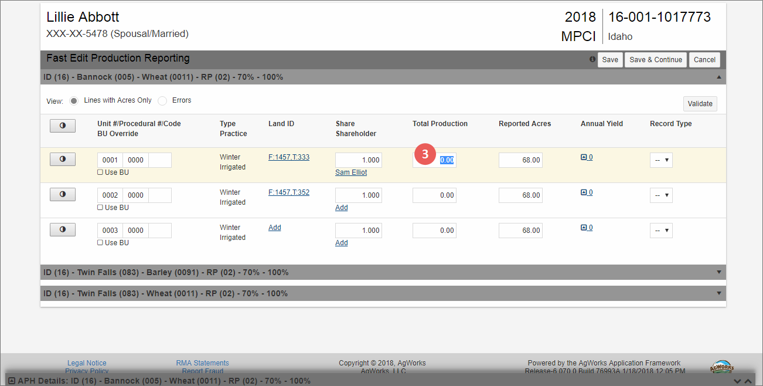Select the Lines with Acres Only radio
This screenshot has height=386, width=763.
74,101
